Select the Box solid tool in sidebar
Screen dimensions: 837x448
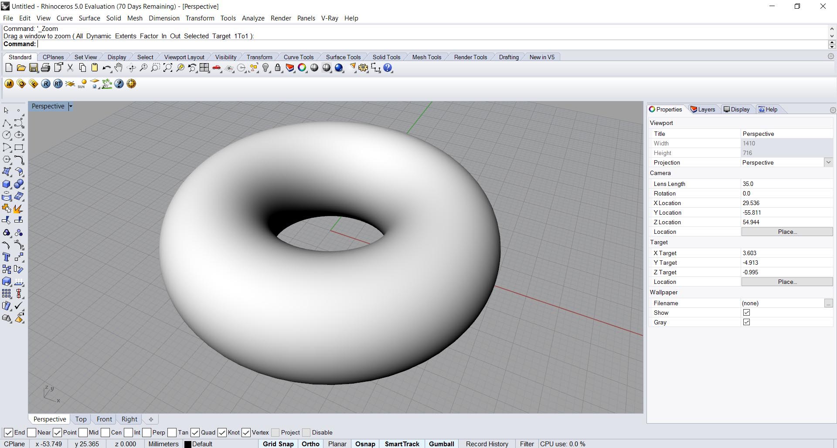(x=7, y=184)
